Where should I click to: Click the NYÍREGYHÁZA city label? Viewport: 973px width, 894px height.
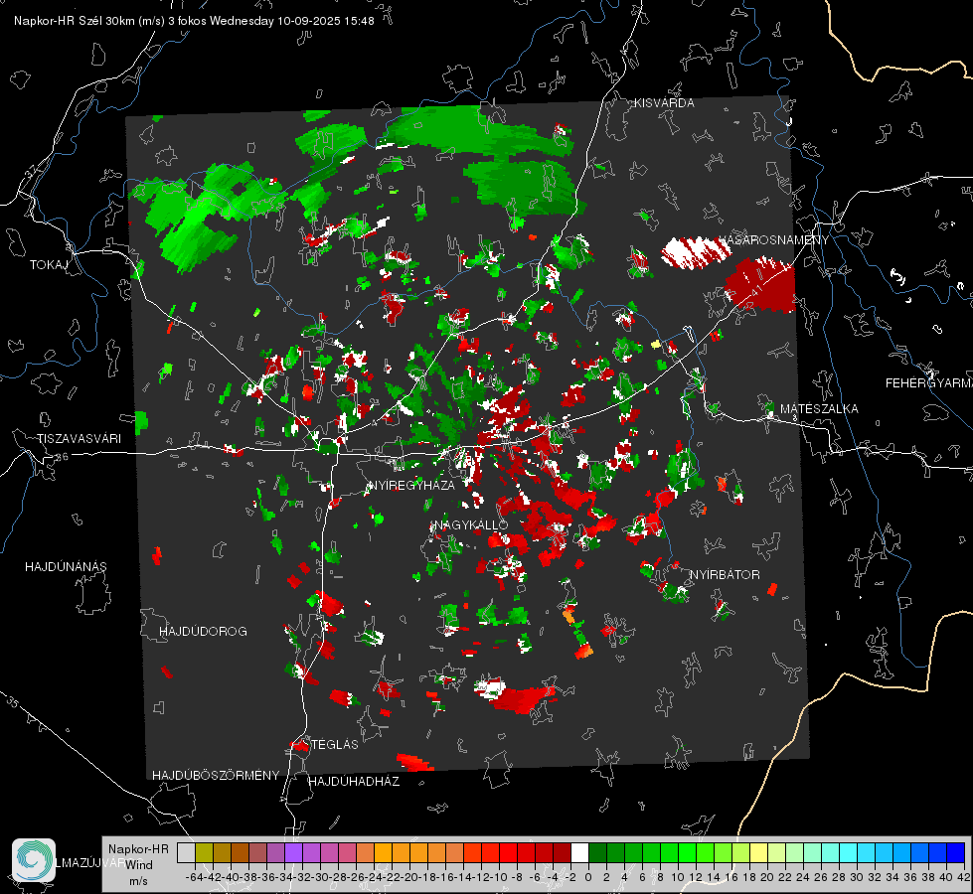click(x=411, y=485)
